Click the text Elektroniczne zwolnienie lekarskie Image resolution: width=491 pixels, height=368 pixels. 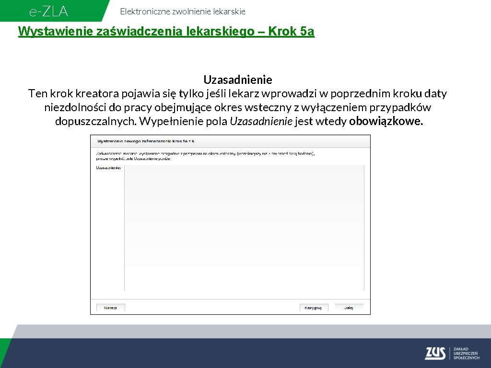coord(183,11)
